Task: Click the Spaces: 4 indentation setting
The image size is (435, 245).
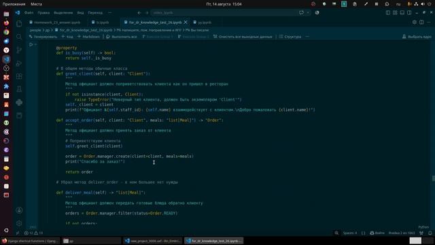Action: [350, 233]
